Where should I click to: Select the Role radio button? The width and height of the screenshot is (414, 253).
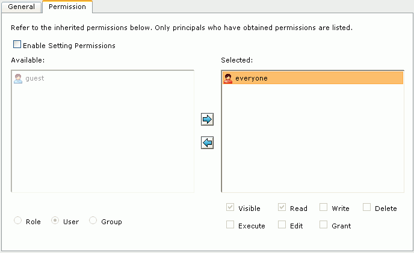click(x=17, y=221)
